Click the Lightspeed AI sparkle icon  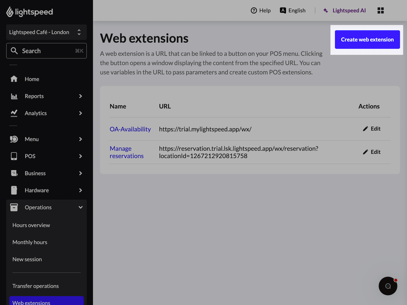pyautogui.click(x=326, y=11)
